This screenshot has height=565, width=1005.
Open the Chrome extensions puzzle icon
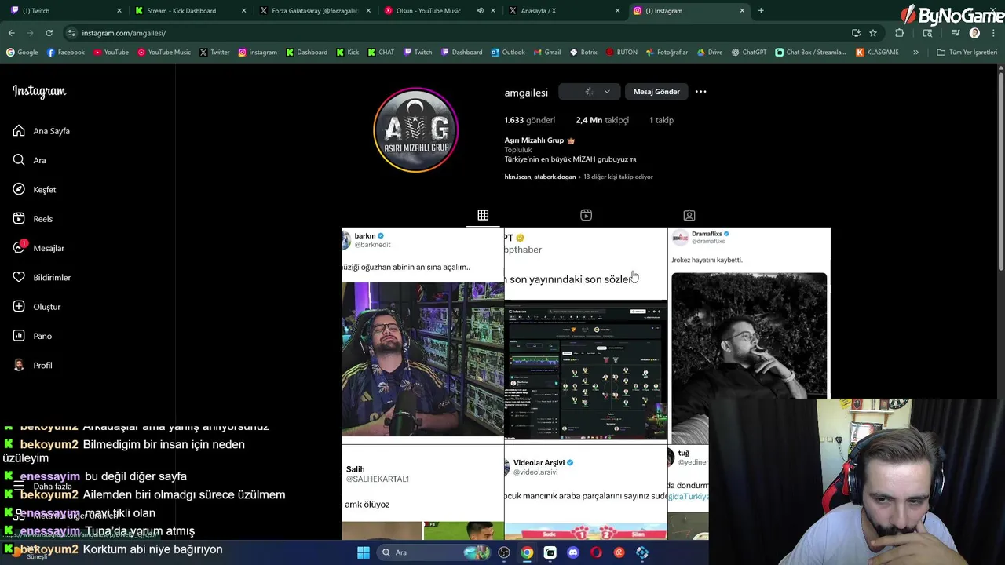coord(899,33)
